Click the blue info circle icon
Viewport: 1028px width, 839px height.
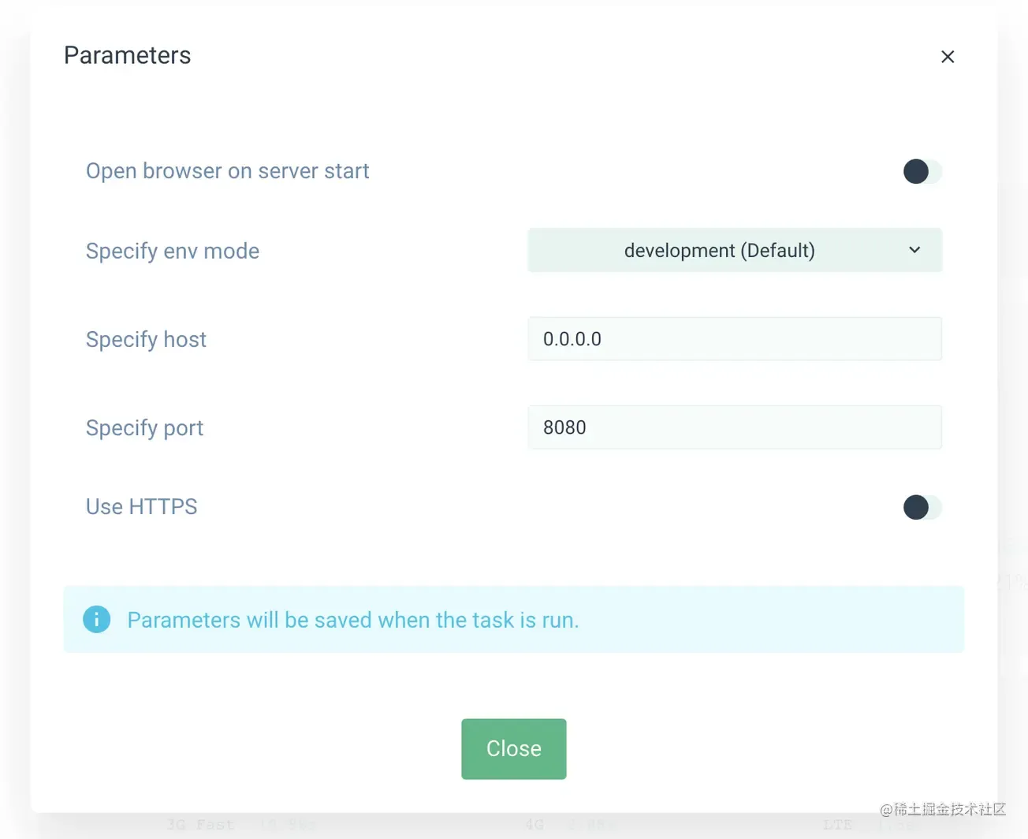click(97, 620)
